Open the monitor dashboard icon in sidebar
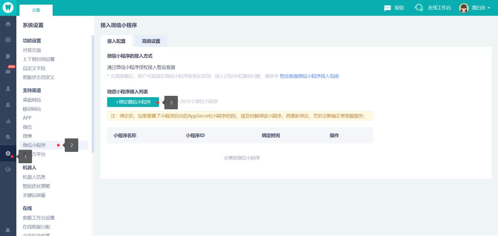The height and width of the screenshot is (236, 498). [x=8, y=170]
